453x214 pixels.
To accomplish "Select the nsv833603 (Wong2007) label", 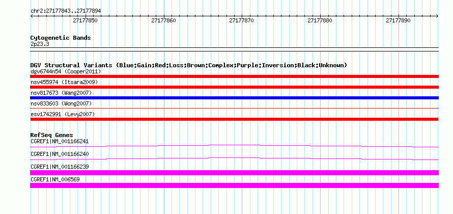I will [61, 103].
